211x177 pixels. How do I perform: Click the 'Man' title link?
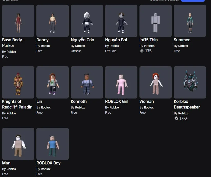tap(6, 163)
